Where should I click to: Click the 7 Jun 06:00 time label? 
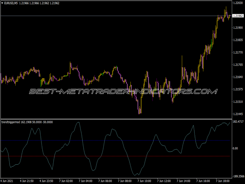tap(105, 181)
